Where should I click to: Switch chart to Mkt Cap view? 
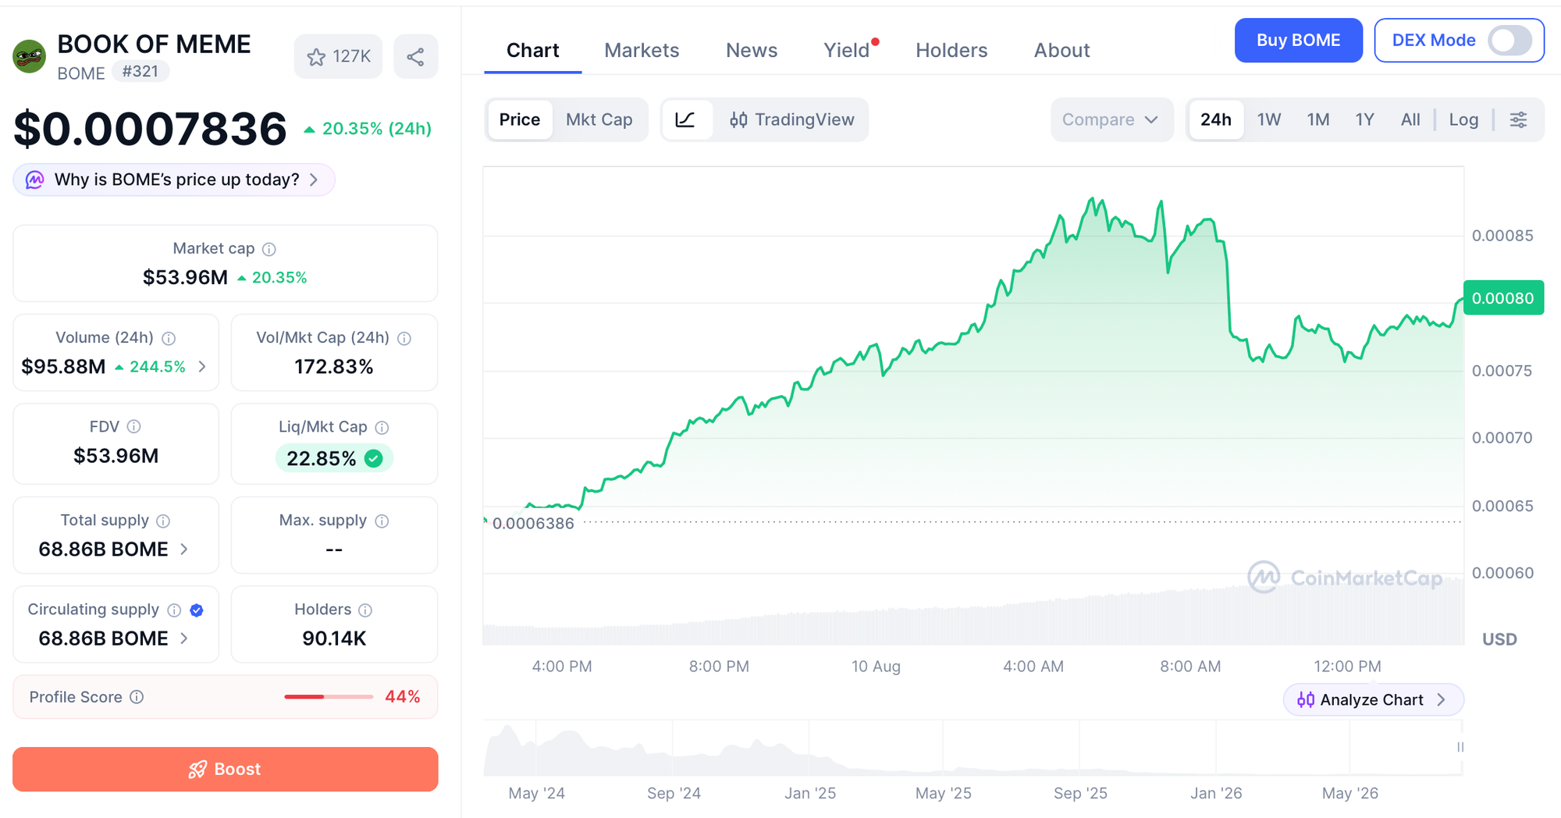coord(599,119)
